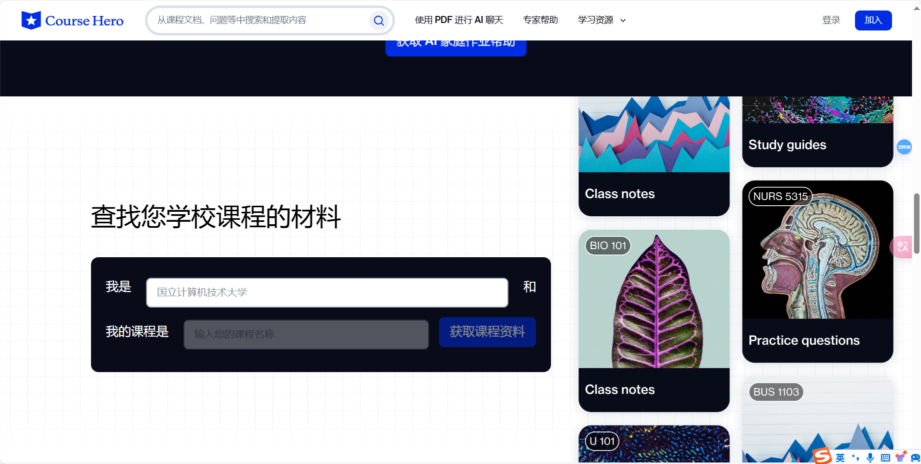
Task: Click the Course Hero star logo
Action: (31, 20)
